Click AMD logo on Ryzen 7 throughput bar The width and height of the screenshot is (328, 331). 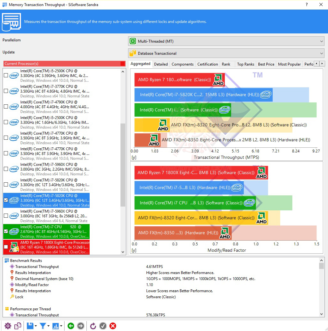[218, 80]
